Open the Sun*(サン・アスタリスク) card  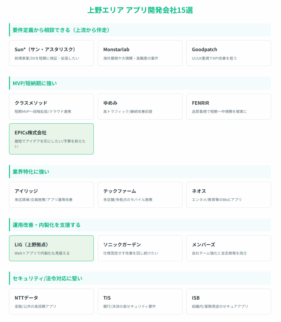51,53
